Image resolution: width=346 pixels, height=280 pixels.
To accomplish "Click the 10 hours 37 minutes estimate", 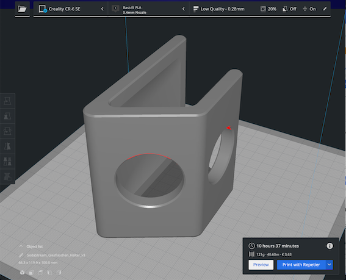I will (x=278, y=246).
